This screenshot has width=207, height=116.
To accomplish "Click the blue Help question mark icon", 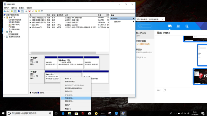I will click(x=19, y=11).
